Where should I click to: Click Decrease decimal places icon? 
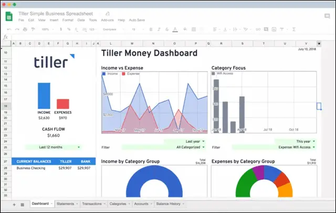click(77, 29)
